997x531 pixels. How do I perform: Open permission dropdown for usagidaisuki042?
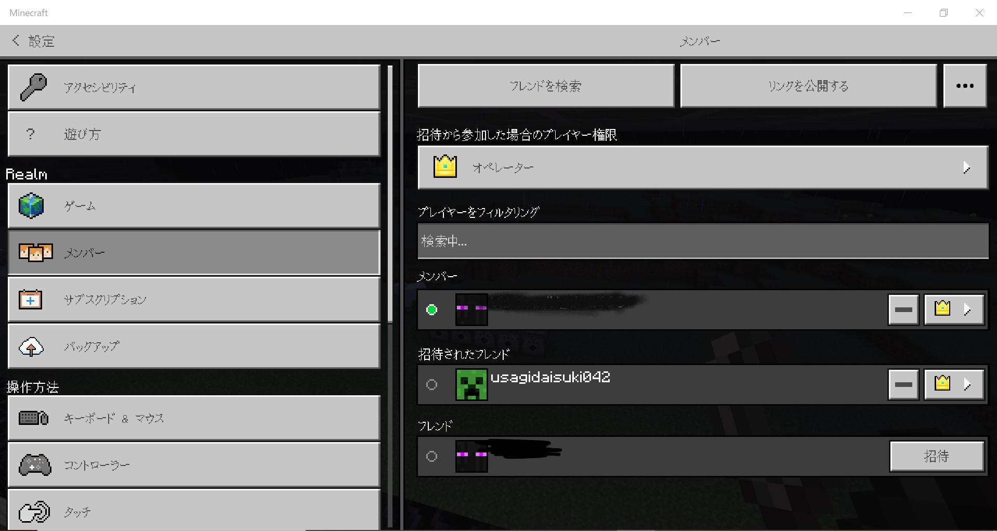coord(954,384)
